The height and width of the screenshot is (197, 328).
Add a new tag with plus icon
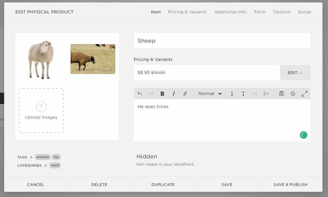pyautogui.click(x=31, y=157)
